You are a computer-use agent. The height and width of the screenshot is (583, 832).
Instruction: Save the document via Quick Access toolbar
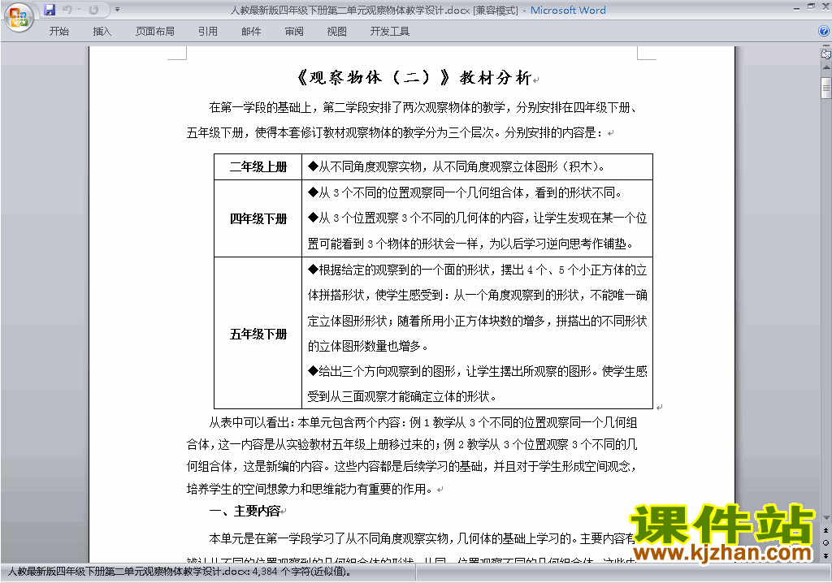50,10
